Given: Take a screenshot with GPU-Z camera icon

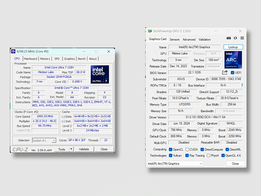Looking at the screenshot, I should [x=229, y=38].
